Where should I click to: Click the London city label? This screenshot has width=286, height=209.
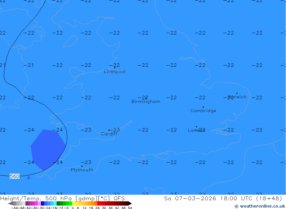click(x=196, y=130)
